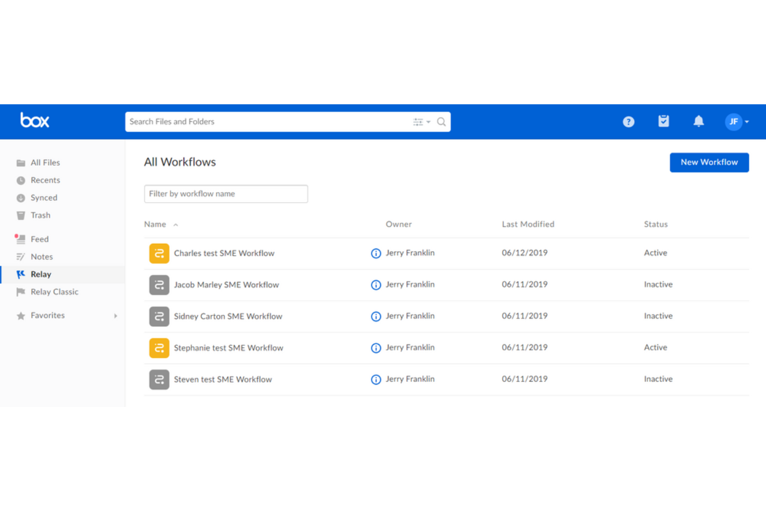Click the Box logo in header
This screenshot has width=766, height=511.
click(x=35, y=121)
